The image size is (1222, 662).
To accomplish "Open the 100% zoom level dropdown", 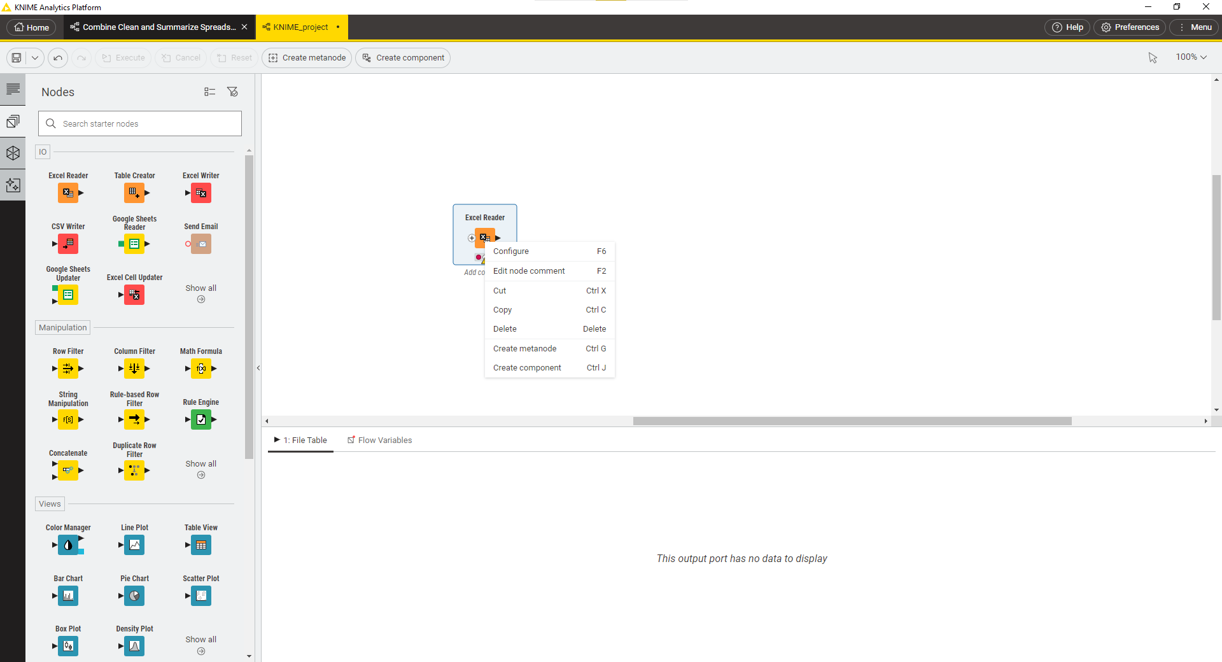I will (1191, 57).
